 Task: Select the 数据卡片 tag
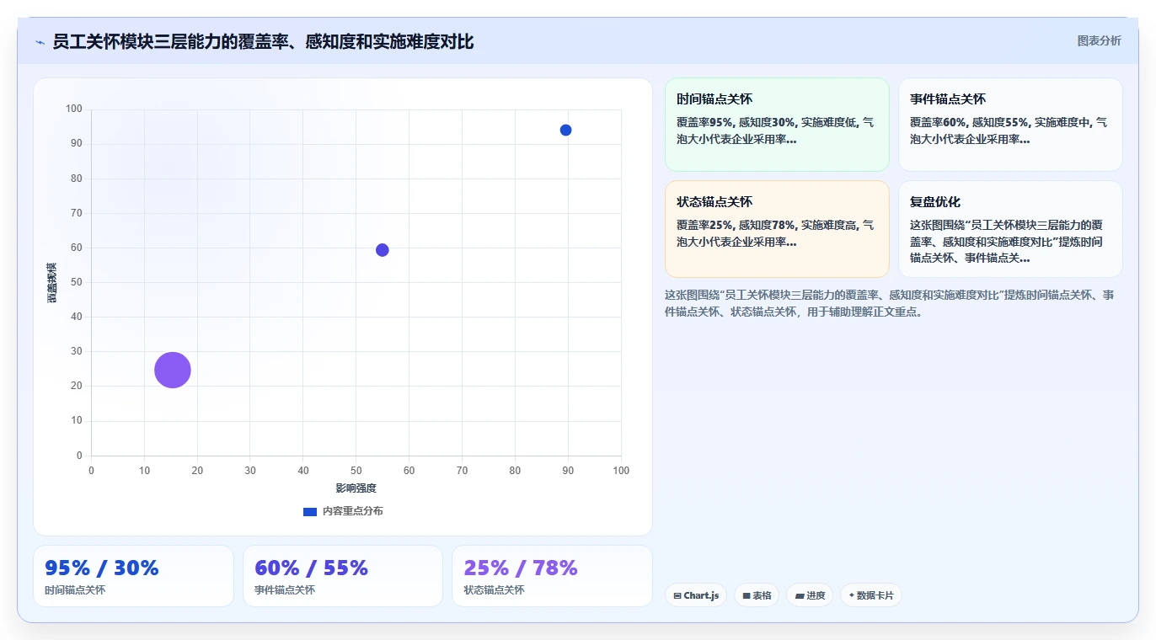[x=871, y=595]
